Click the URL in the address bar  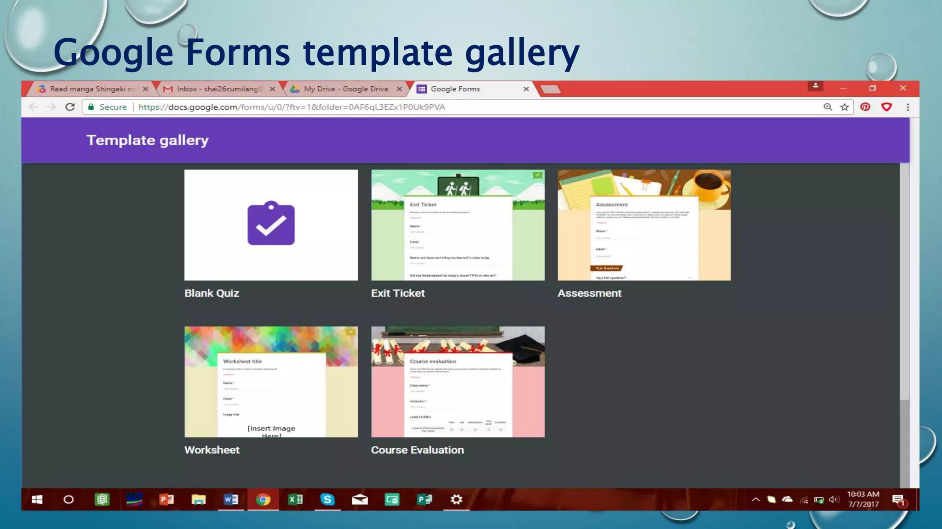292,107
